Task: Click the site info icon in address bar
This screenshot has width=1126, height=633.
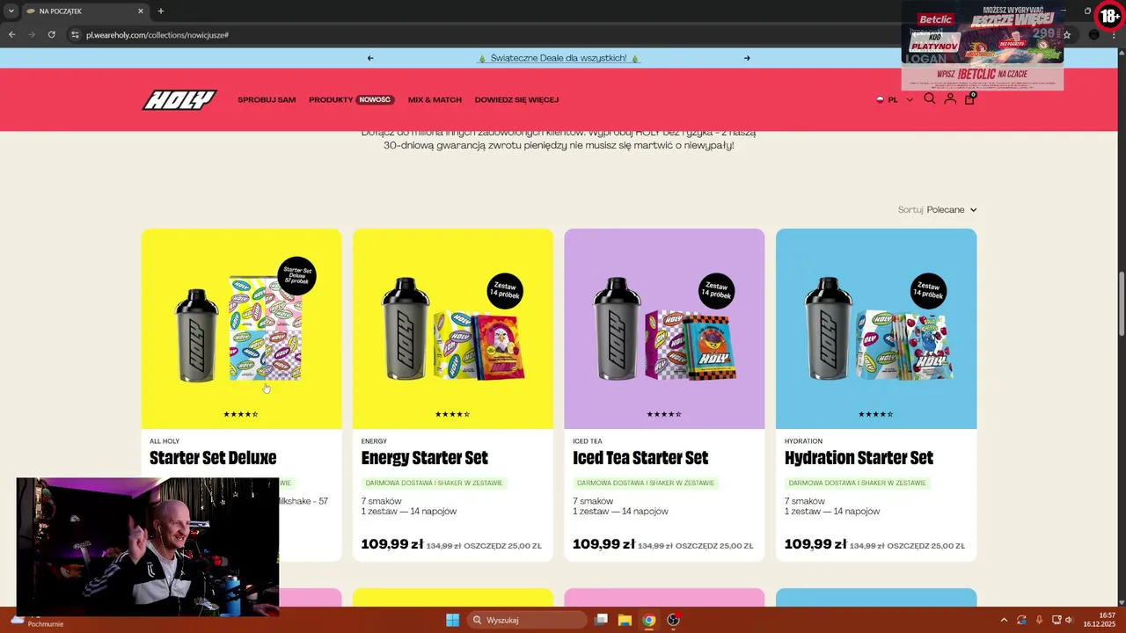Action: [x=76, y=34]
